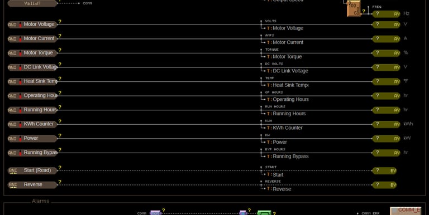Click the Alarms section heading
Screen dimensions: 429x215
tap(40, 201)
